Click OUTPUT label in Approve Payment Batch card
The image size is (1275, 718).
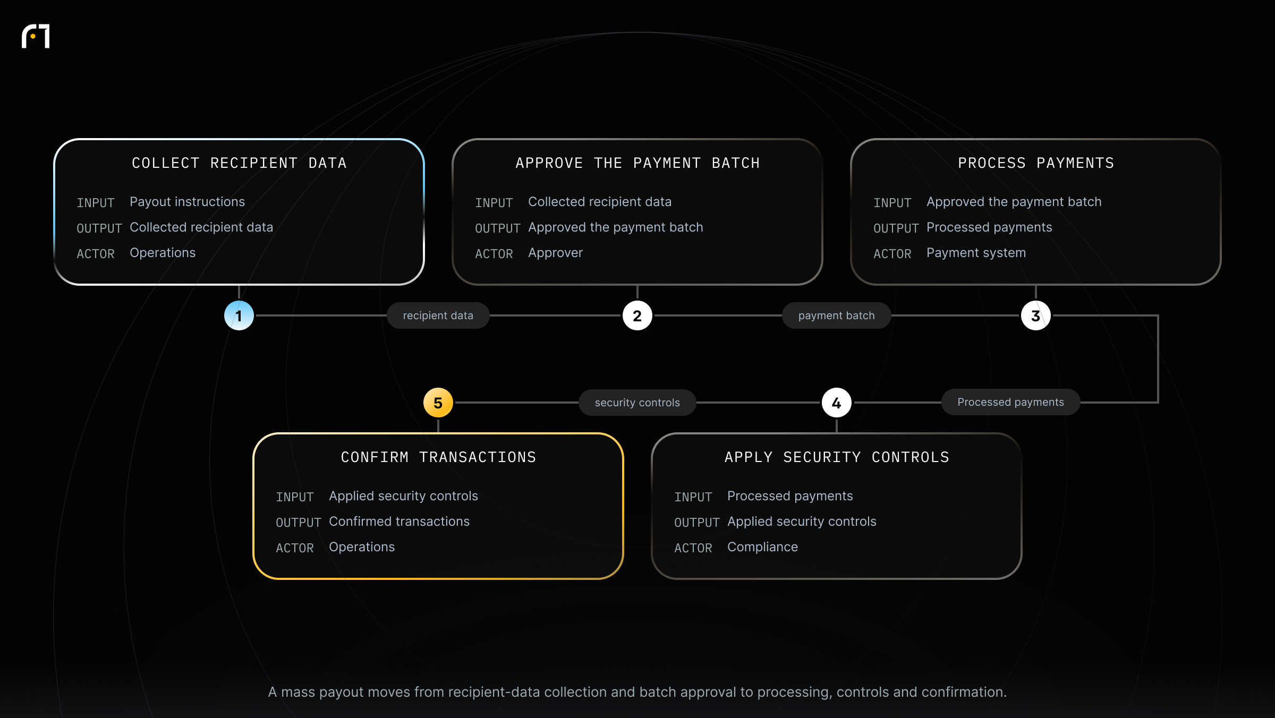coord(498,228)
